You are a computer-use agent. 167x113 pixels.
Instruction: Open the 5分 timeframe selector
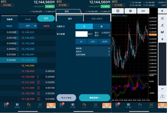(143, 11)
